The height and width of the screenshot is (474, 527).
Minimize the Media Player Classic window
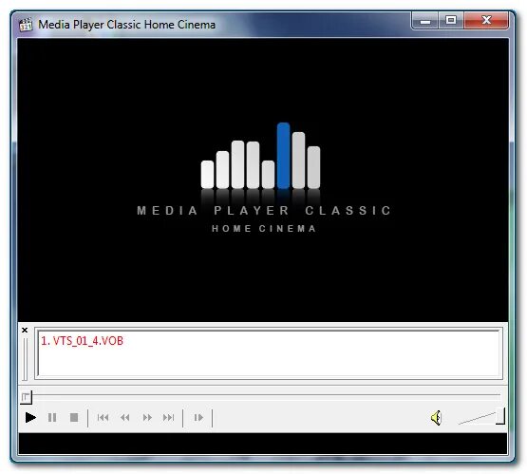(x=425, y=21)
